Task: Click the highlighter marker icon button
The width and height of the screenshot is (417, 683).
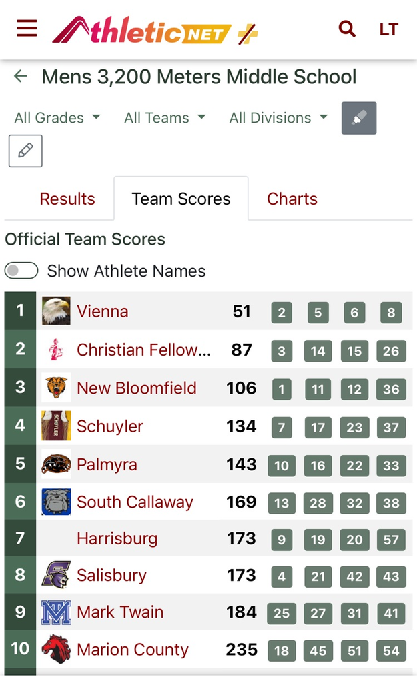Action: pyautogui.click(x=359, y=118)
